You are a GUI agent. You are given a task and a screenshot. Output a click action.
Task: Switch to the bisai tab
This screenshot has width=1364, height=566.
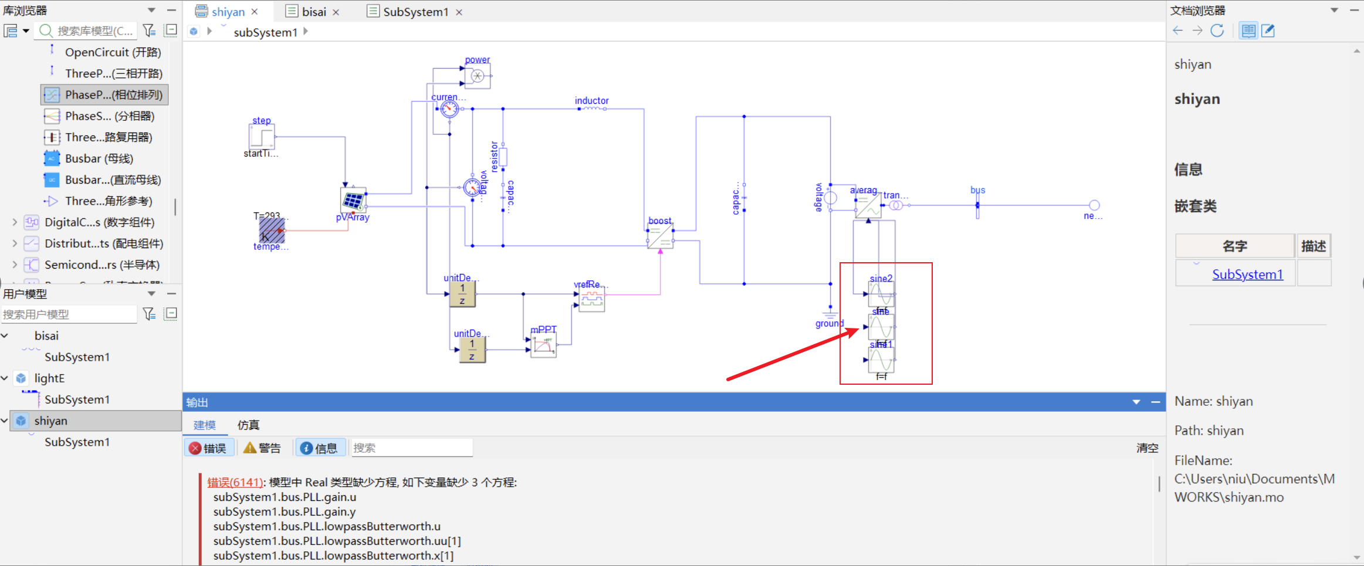314,12
